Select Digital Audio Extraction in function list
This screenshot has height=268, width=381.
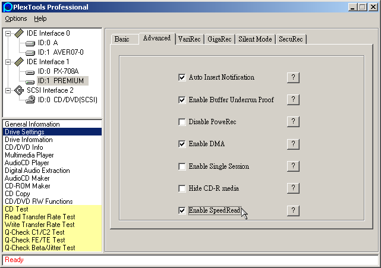pyautogui.click(x=37, y=171)
